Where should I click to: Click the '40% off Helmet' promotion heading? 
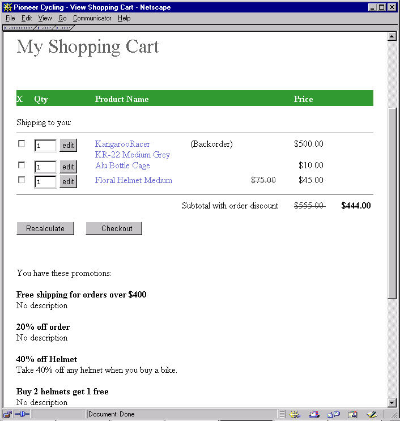(46, 359)
